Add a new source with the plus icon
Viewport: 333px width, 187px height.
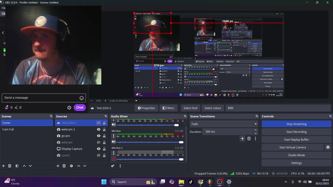[x=58, y=166]
